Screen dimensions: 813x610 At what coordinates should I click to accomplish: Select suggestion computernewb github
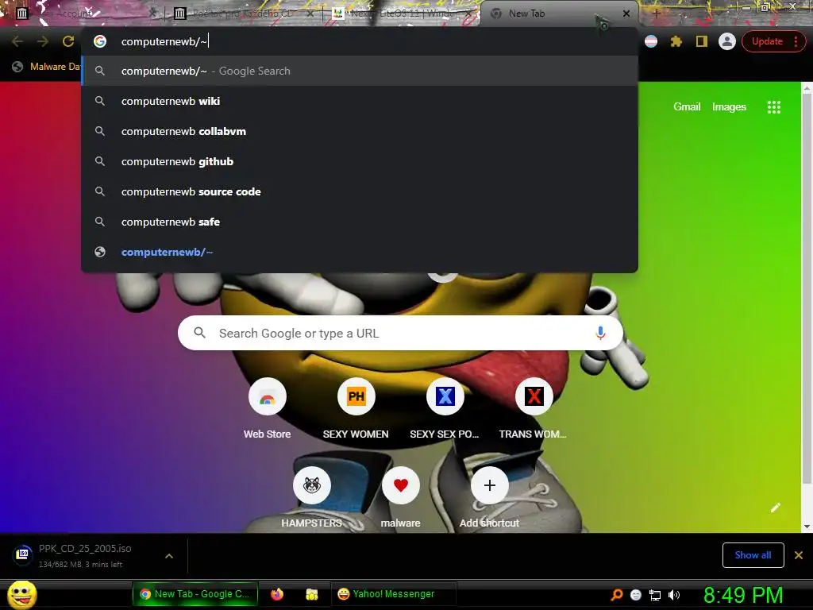click(x=360, y=161)
